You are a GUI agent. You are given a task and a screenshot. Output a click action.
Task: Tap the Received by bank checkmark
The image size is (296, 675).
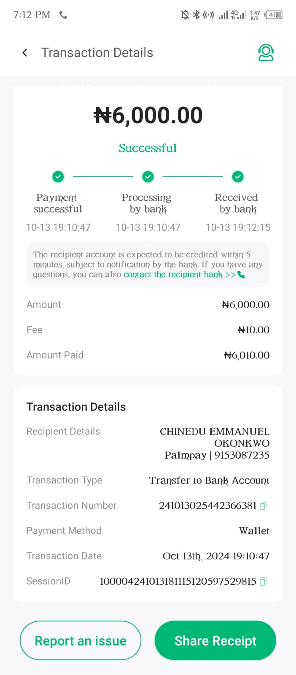click(x=238, y=177)
